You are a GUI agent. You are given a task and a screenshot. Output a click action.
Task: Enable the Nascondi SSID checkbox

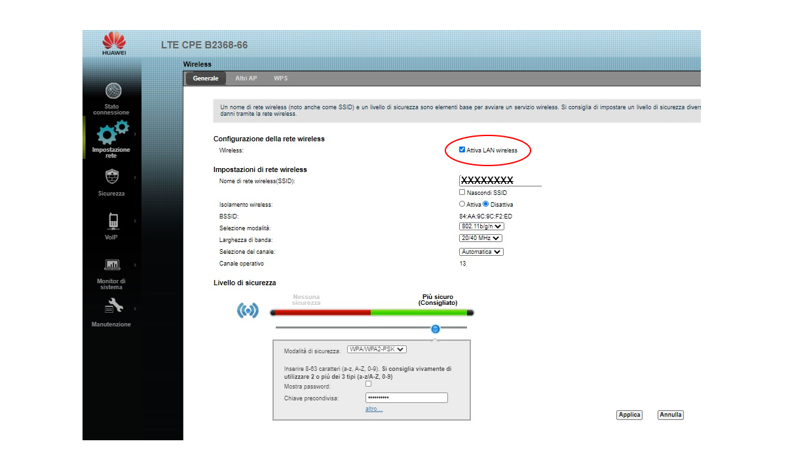coord(462,192)
